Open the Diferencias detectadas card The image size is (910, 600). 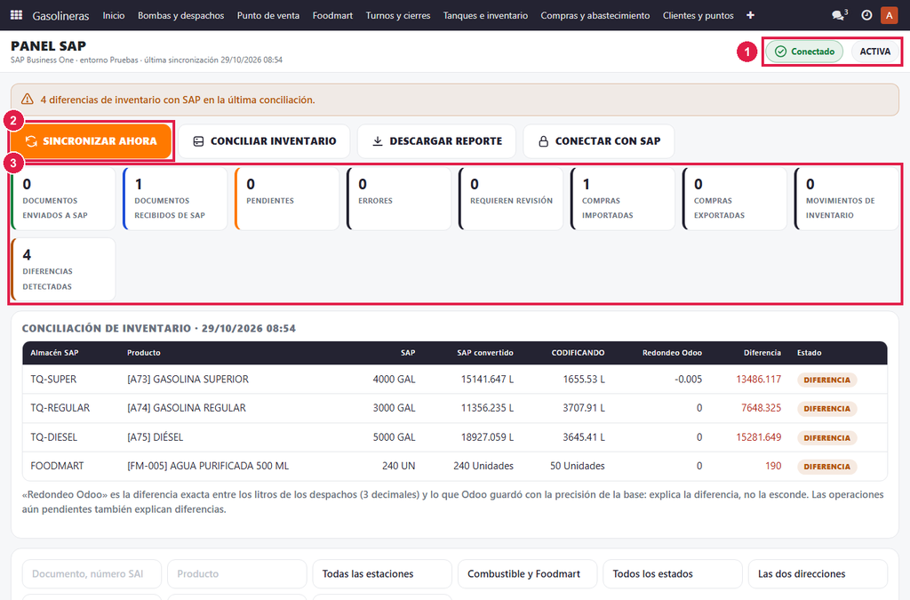(63, 270)
